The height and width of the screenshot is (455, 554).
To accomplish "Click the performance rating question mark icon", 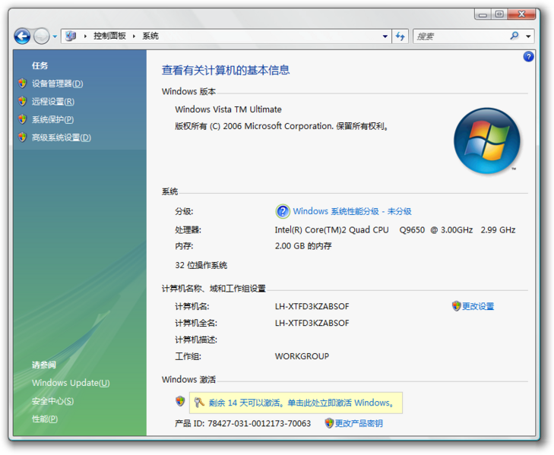I will click(282, 212).
